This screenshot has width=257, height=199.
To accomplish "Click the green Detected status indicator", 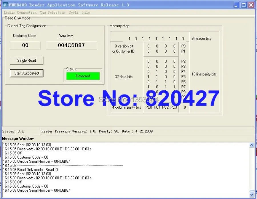I will (83, 76).
